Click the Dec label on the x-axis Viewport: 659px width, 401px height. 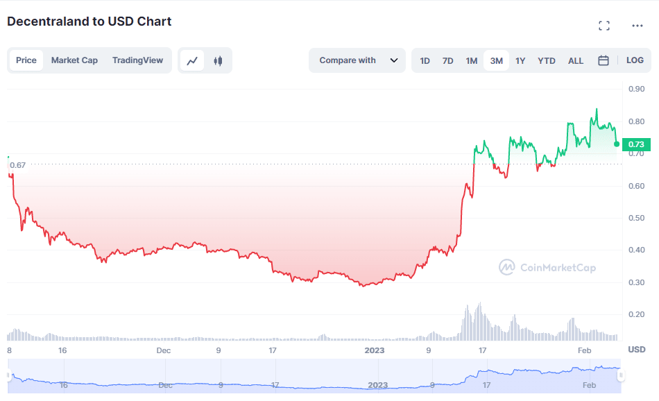tap(164, 350)
